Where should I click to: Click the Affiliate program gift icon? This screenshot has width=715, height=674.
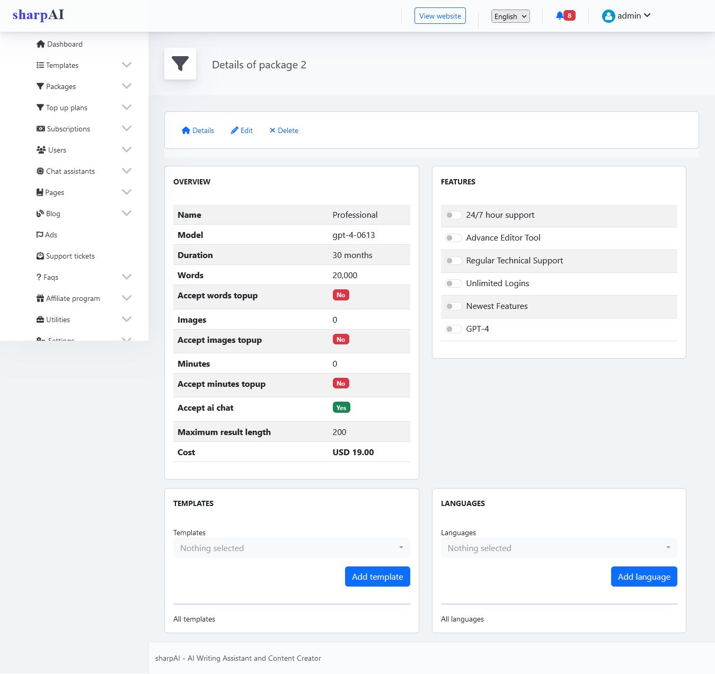40,298
